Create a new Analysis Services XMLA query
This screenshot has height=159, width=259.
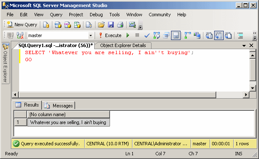[x=77, y=25]
